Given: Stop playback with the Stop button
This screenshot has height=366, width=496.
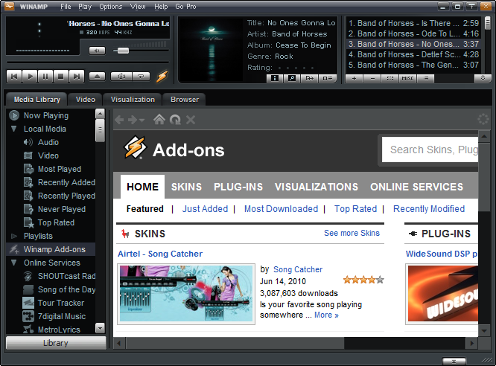Looking at the screenshot, I should pyautogui.click(x=61, y=77).
